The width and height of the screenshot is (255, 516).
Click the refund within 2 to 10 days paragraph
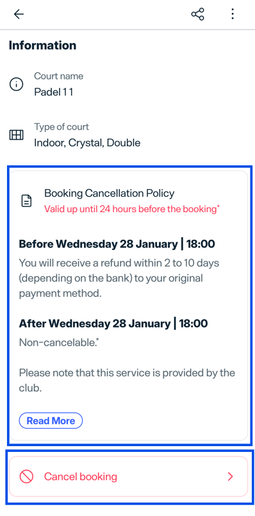(x=119, y=278)
